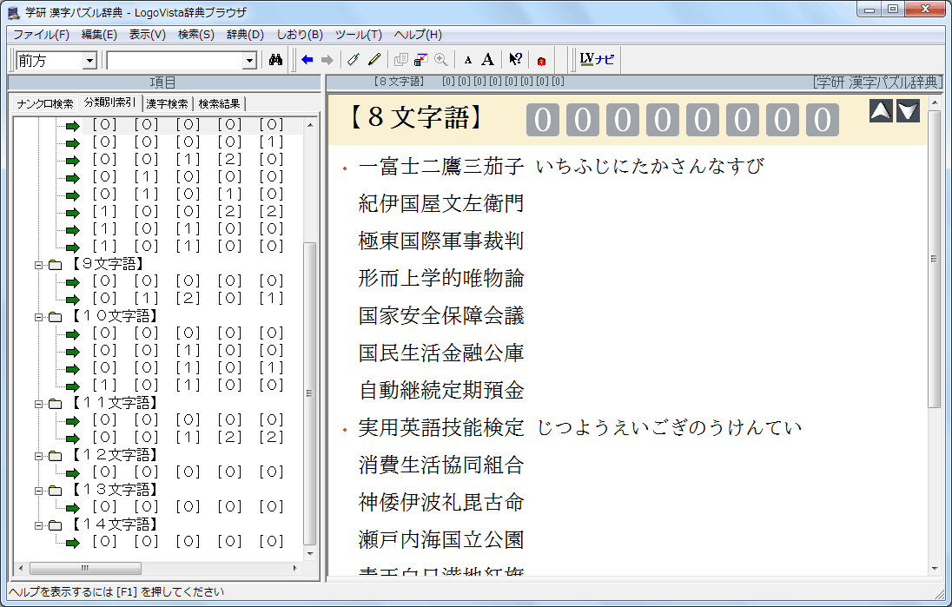Click the tree panel horizontal scrollbar thumb
The height and width of the screenshot is (607, 952).
[x=85, y=568]
